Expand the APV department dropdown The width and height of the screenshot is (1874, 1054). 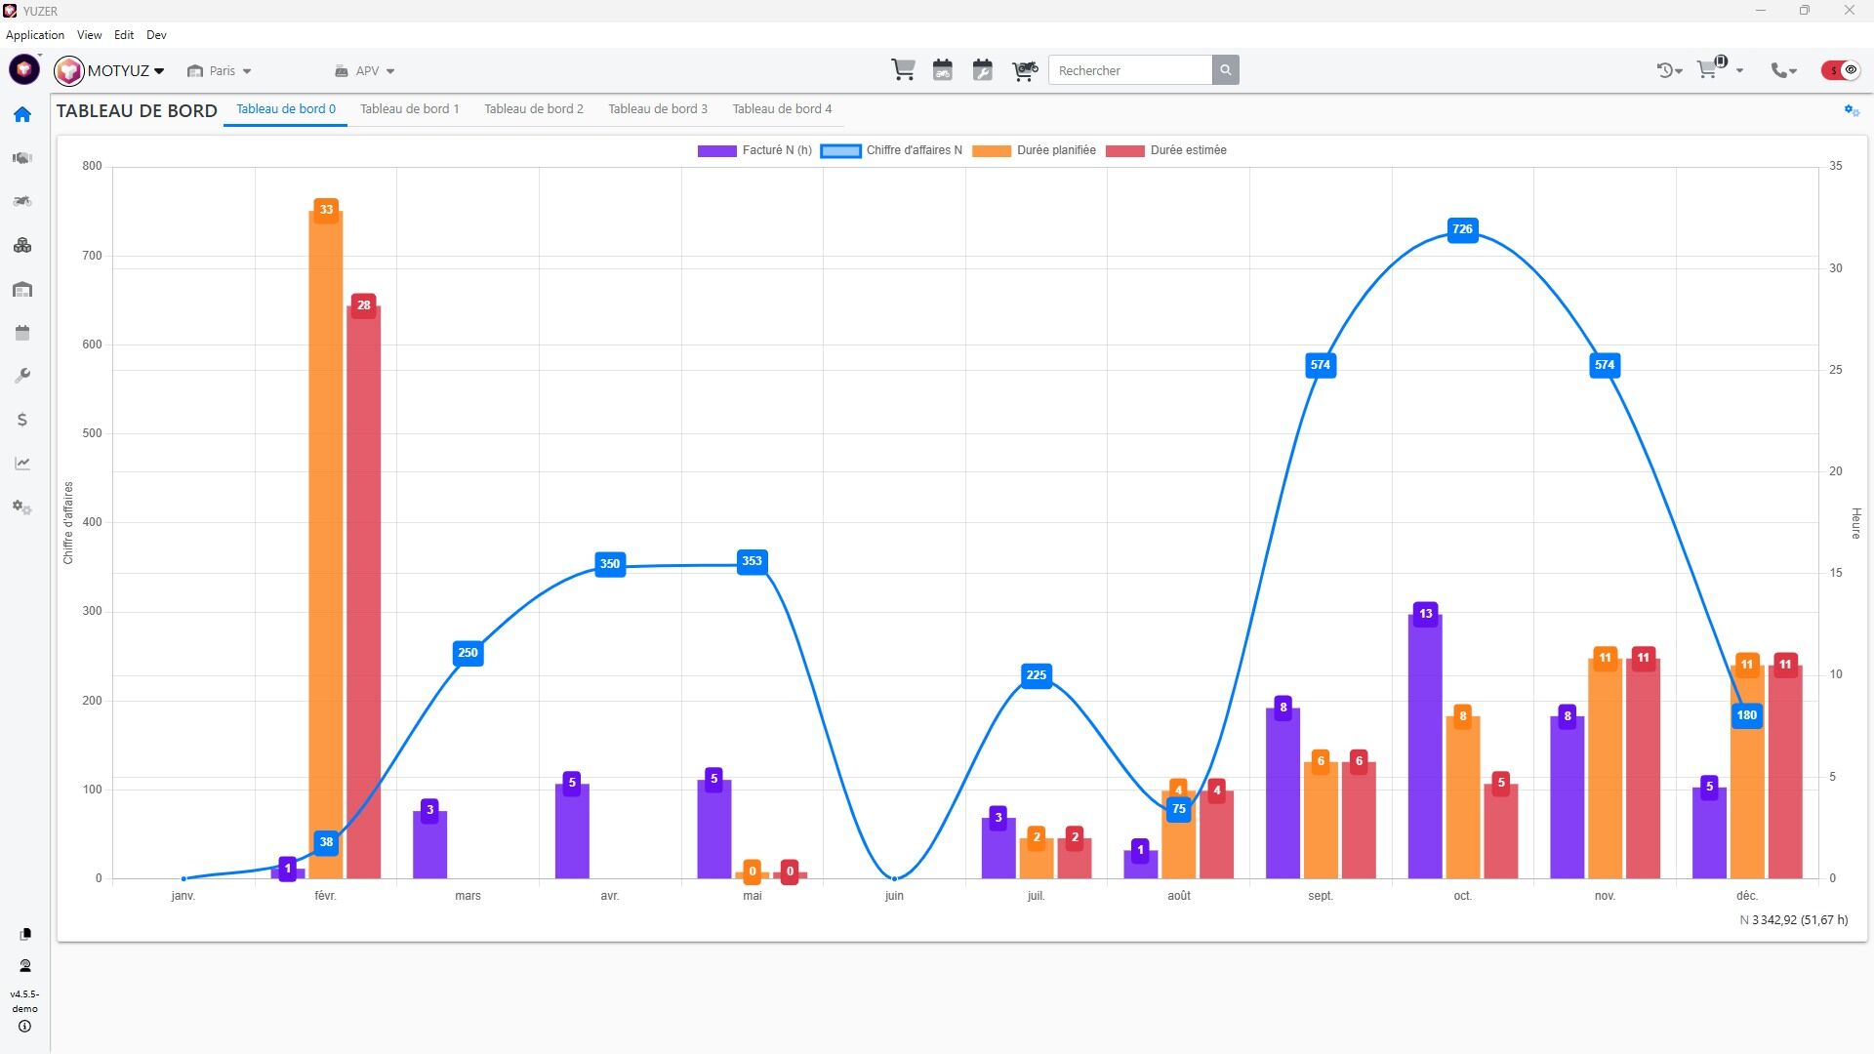pos(365,71)
